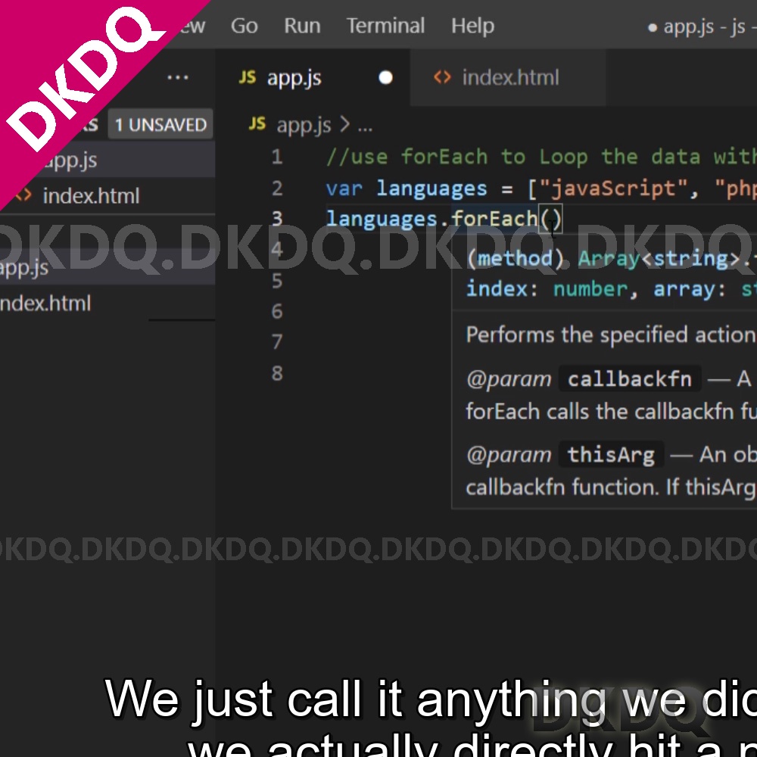Open the Help menu
The width and height of the screenshot is (757, 757).
tap(472, 26)
